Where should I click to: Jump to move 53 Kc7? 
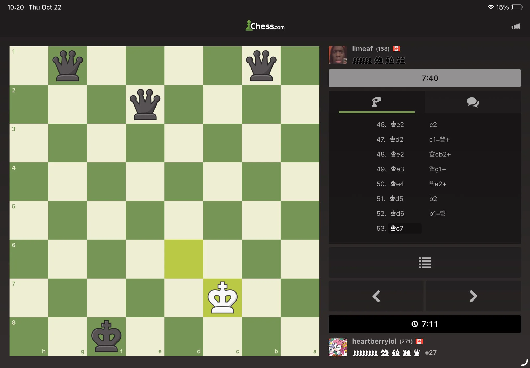point(404,228)
